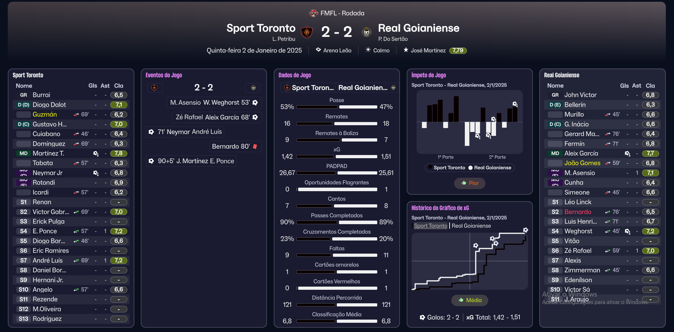The height and width of the screenshot is (332, 674).
Task: Select Sport Toronto in the xG history chart
Action: (x=430, y=226)
